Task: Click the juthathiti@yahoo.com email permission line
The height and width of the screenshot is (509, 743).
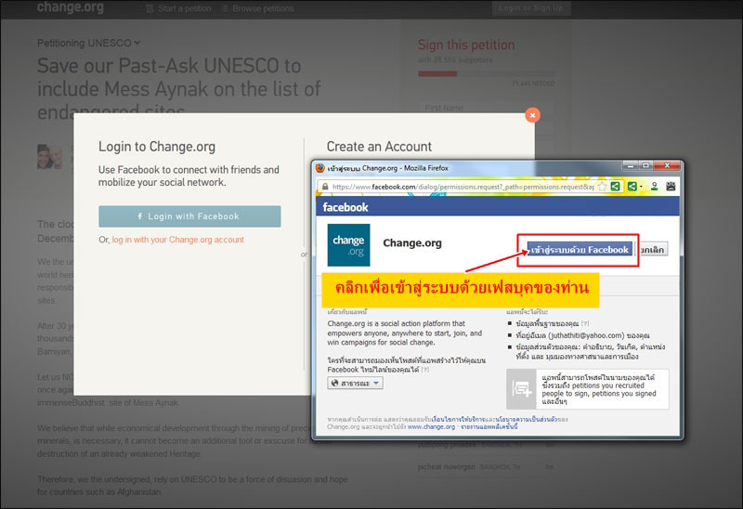Action: point(582,335)
